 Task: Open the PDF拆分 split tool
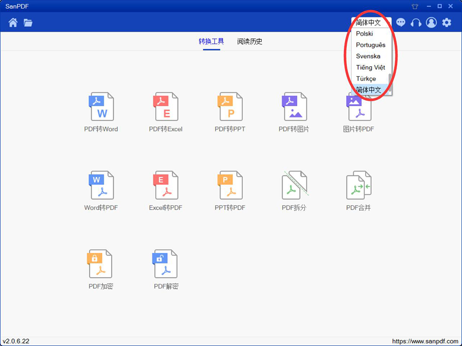(294, 191)
